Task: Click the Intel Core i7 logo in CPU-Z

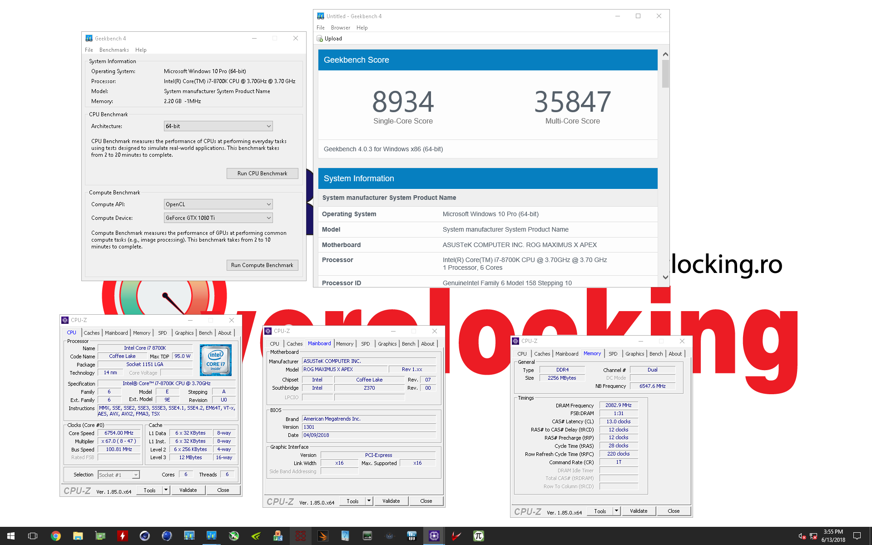Action: 216,360
